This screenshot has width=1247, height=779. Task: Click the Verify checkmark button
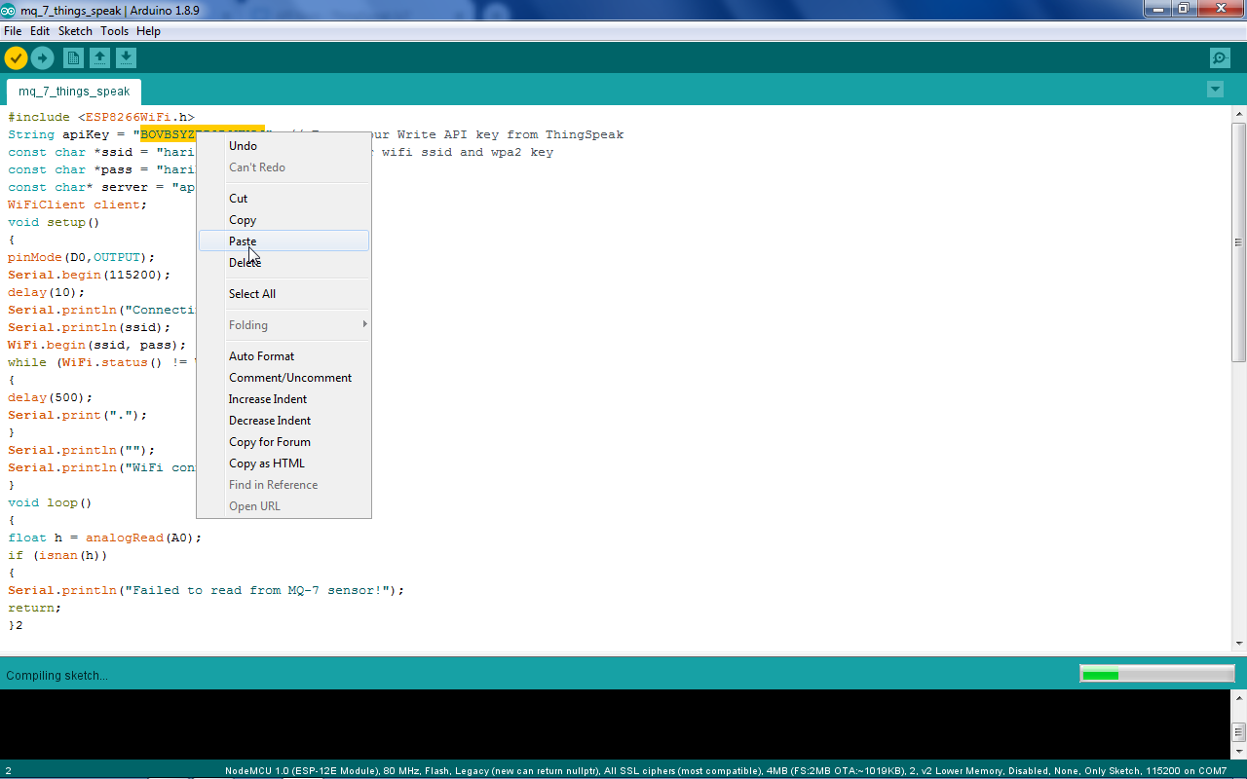coord(16,57)
